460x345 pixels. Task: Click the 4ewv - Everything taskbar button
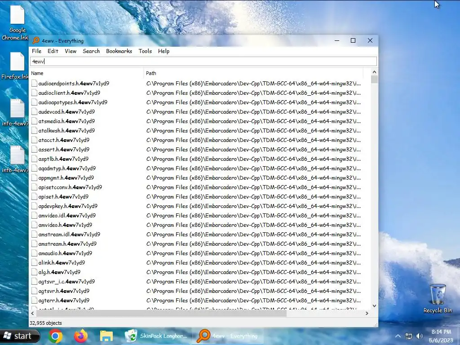(x=227, y=336)
